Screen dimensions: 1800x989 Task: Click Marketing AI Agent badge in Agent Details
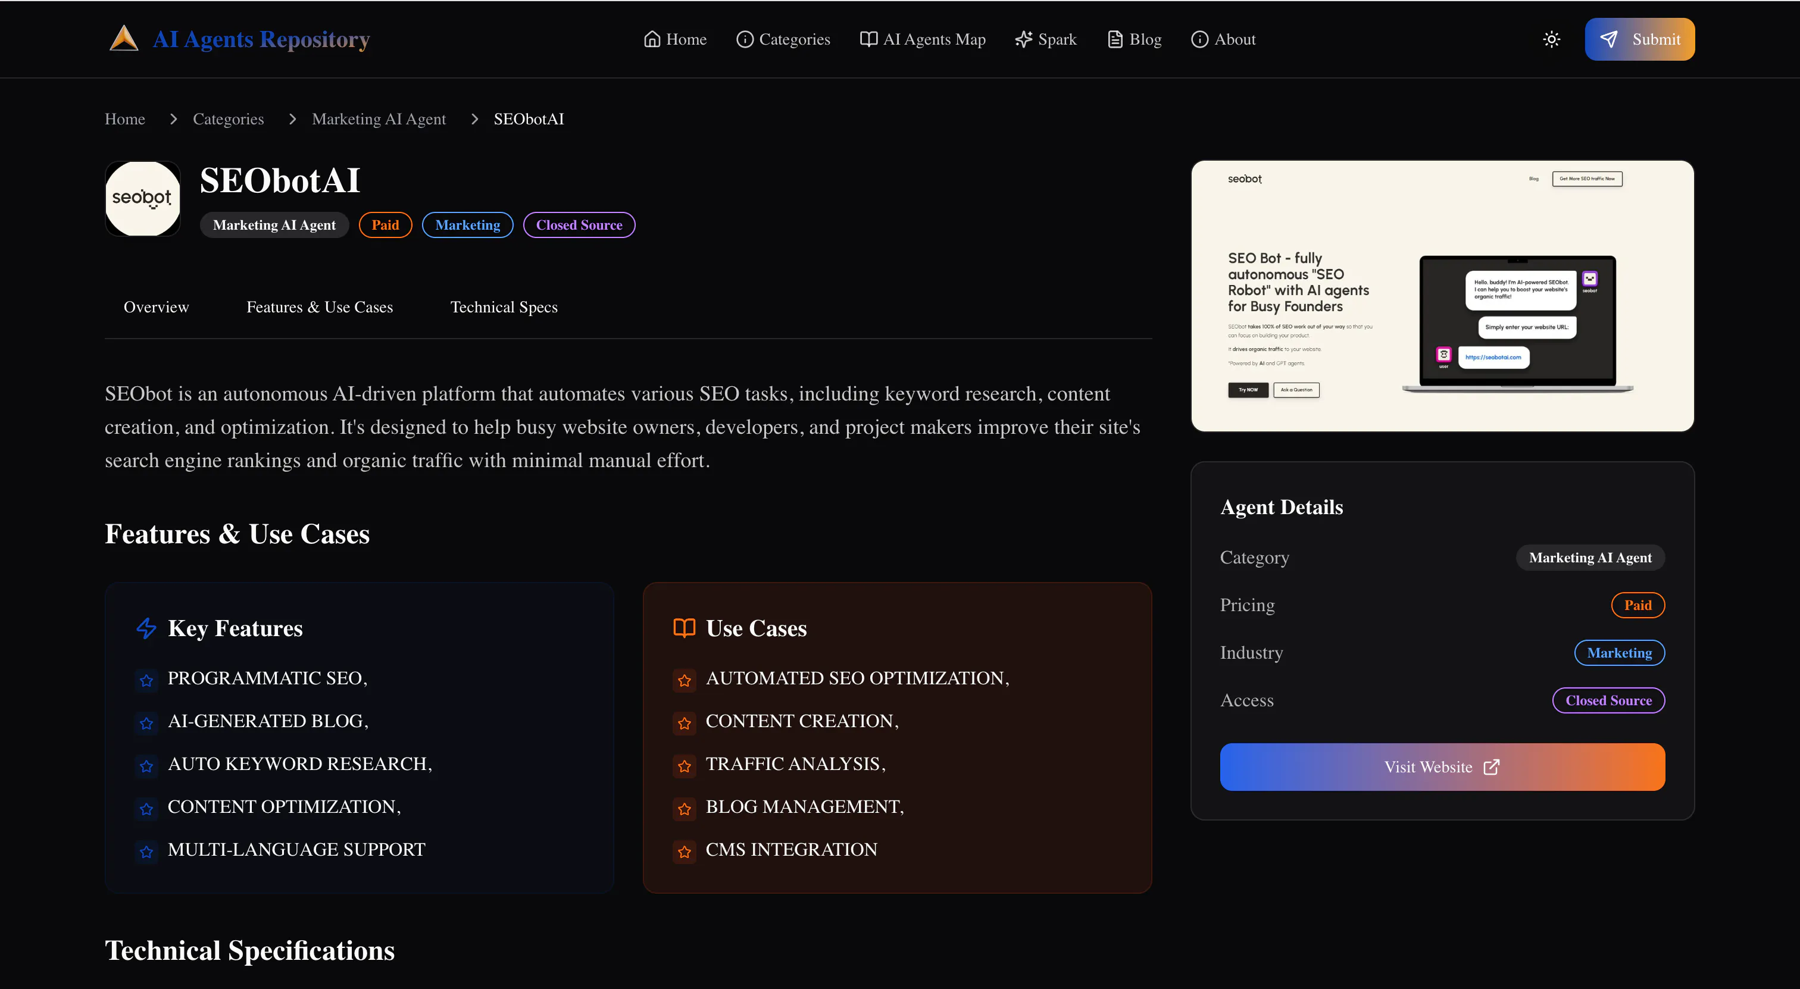click(1590, 558)
